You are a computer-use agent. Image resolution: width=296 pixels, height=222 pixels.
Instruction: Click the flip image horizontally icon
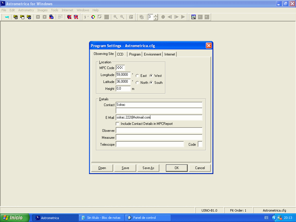coord(86,17)
